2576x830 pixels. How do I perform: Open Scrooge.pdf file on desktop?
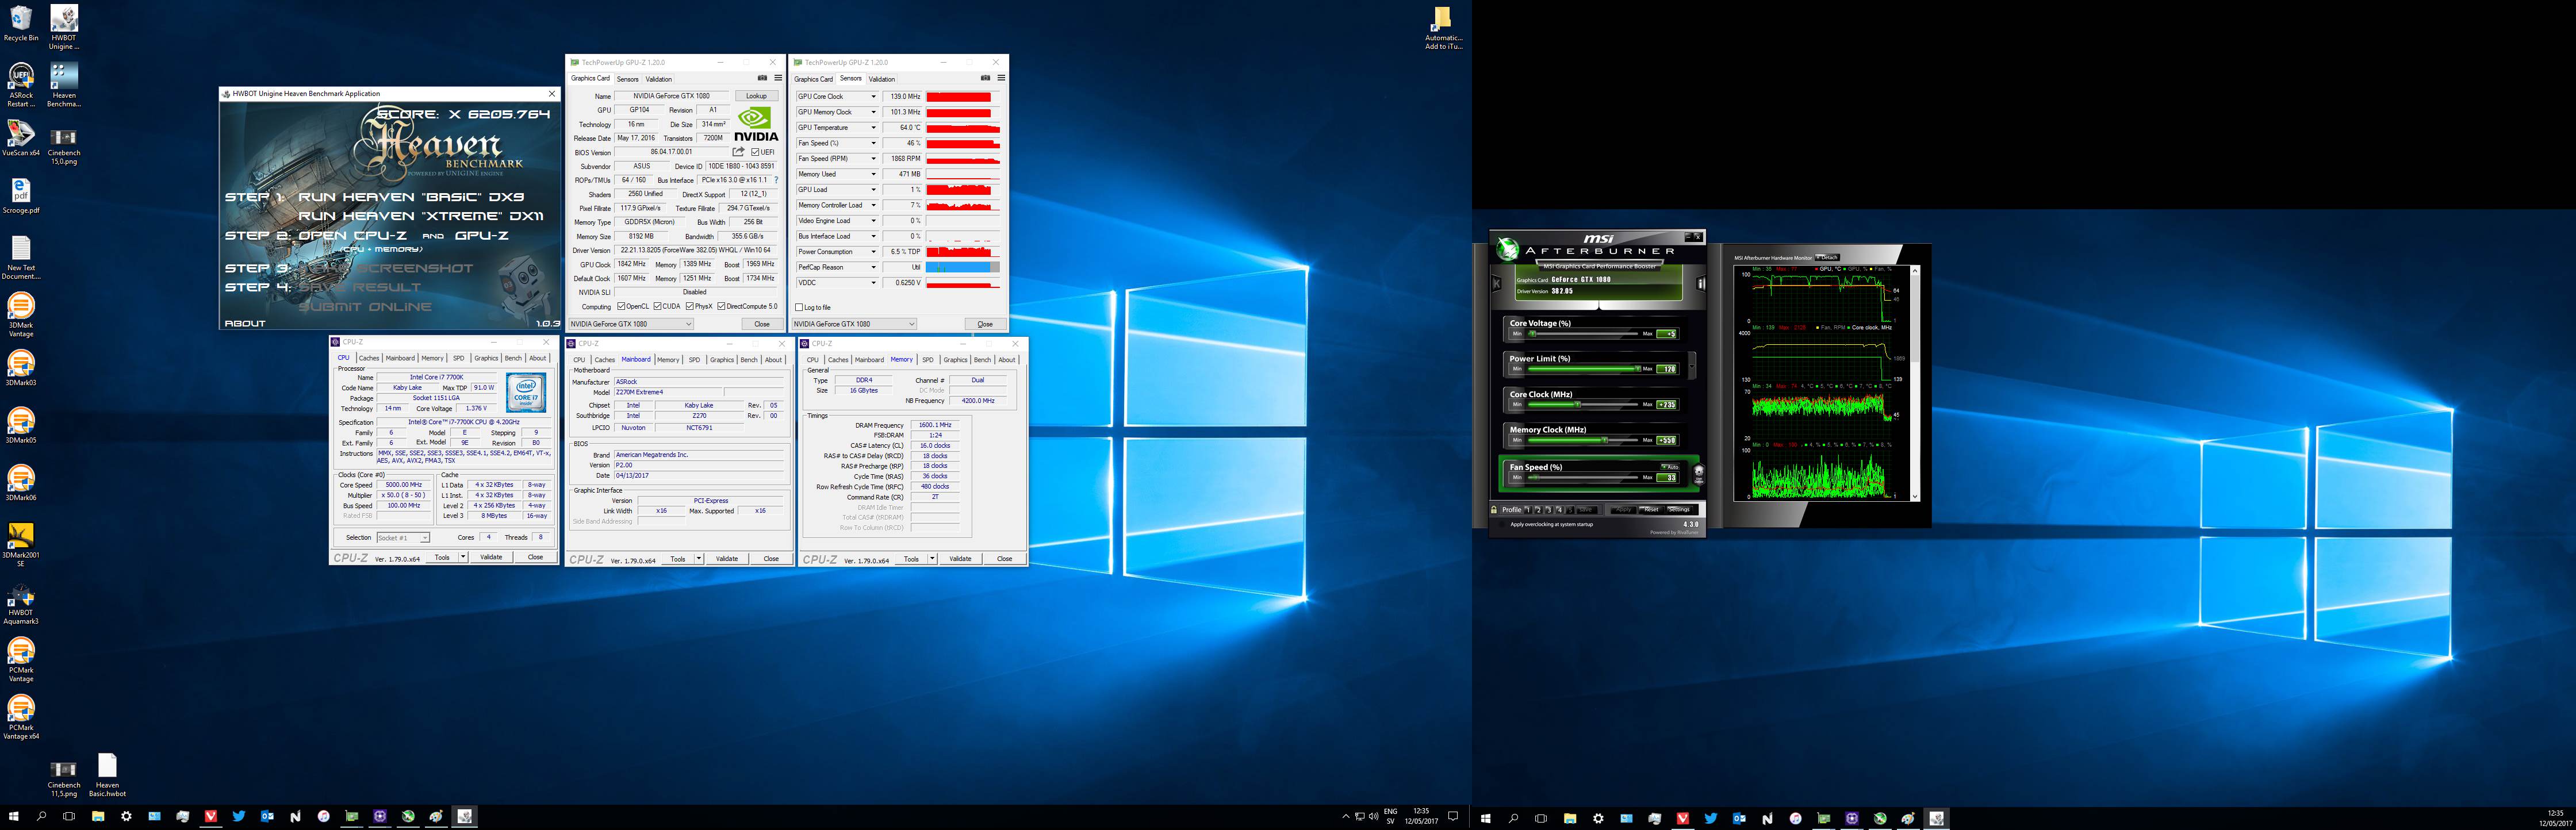[x=21, y=196]
